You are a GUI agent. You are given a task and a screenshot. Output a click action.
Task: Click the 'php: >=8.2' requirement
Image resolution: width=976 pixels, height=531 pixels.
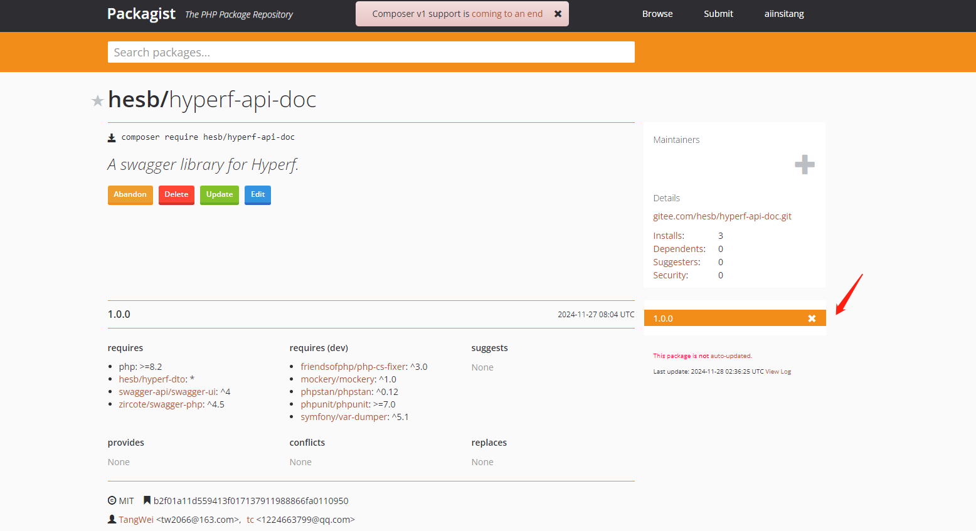[x=141, y=367]
